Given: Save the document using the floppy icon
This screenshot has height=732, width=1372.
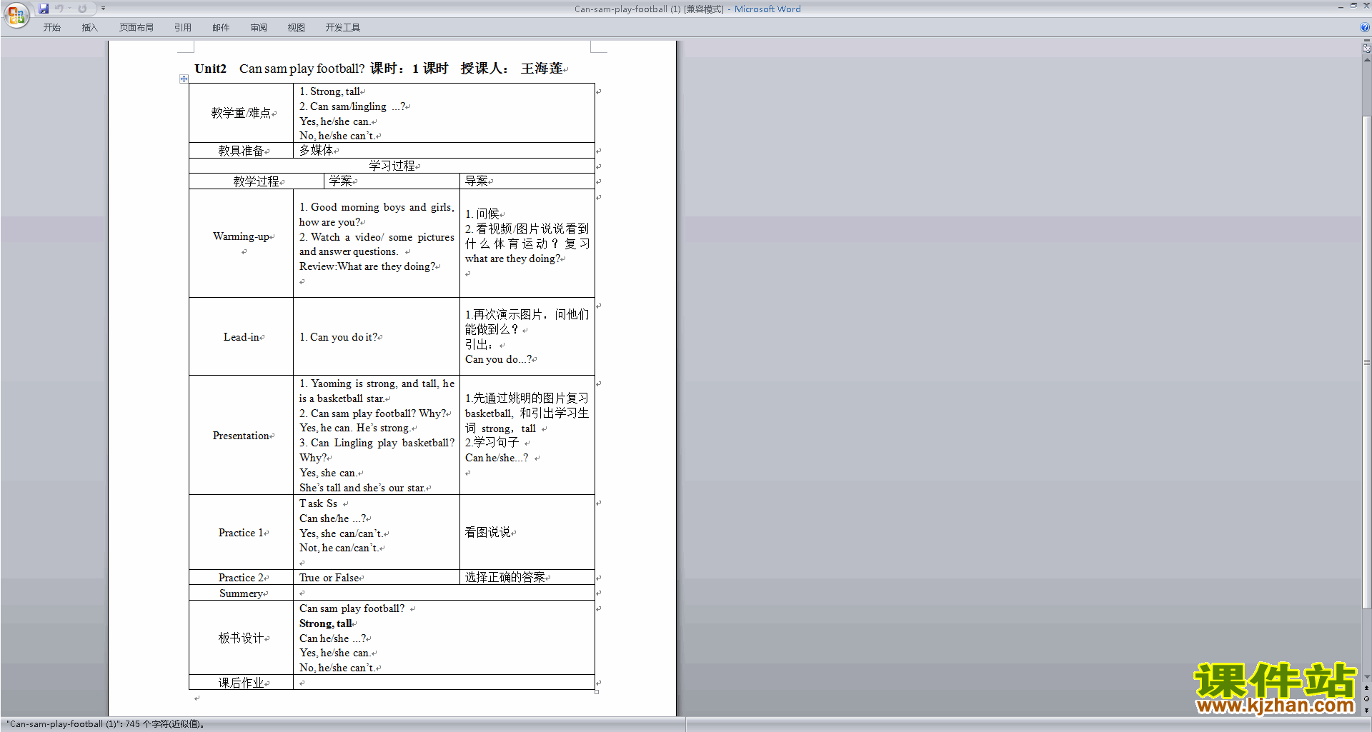Looking at the screenshot, I should coord(44,9).
